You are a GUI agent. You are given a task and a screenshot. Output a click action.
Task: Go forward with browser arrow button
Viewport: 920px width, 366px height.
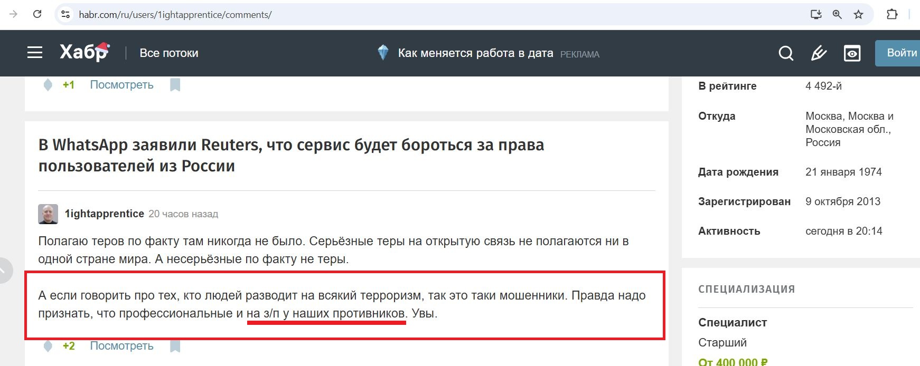pos(13,14)
